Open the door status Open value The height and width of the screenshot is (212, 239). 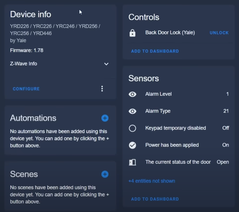coord(223,162)
